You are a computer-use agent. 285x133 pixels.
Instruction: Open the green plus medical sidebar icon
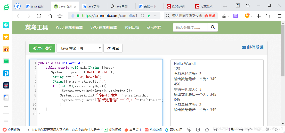coord(6,25)
